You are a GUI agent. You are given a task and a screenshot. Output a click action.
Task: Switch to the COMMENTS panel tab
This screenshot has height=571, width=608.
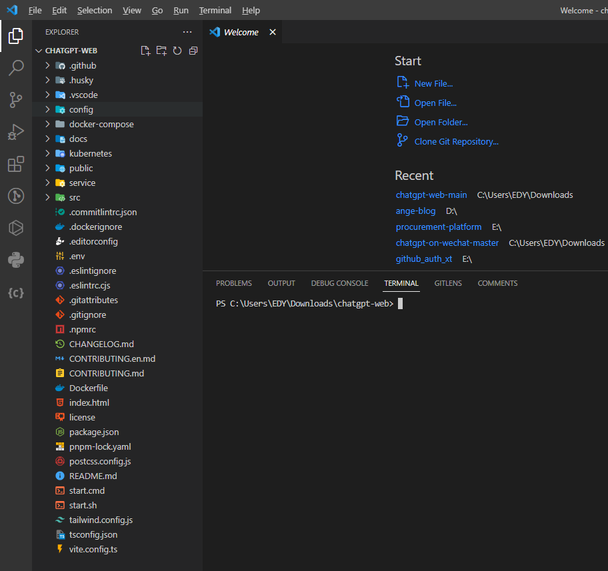497,283
